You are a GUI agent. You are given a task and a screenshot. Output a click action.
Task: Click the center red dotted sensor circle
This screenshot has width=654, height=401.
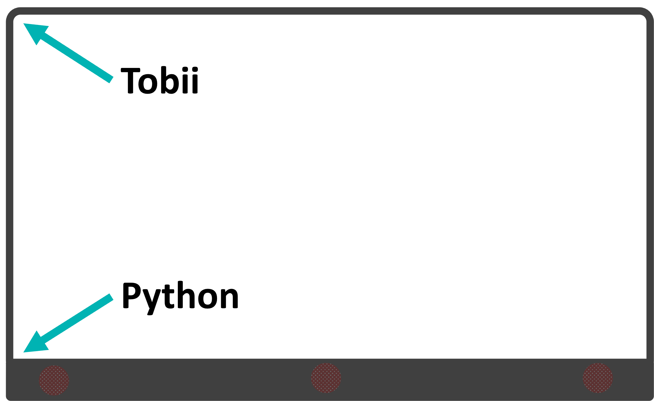[x=326, y=378]
